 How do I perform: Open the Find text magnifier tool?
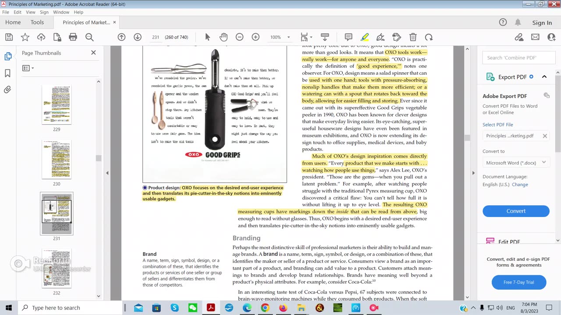89,37
